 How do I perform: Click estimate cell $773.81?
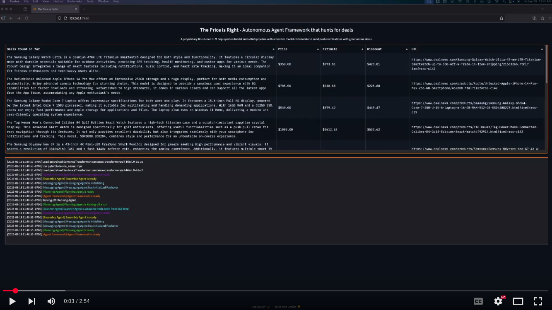point(329,64)
